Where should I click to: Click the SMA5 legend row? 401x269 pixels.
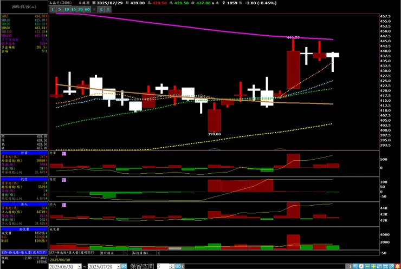pyautogui.click(x=24, y=16)
